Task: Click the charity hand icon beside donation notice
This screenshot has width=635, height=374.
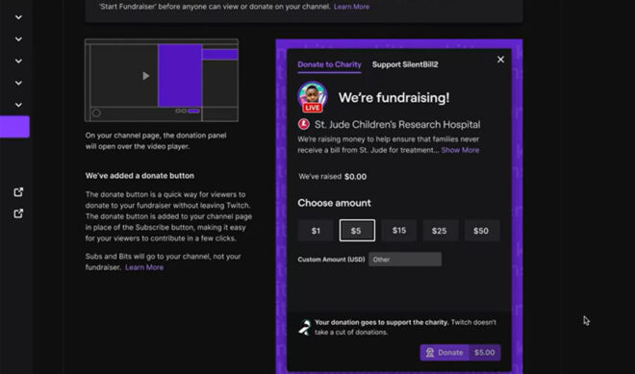Action: [305, 327]
